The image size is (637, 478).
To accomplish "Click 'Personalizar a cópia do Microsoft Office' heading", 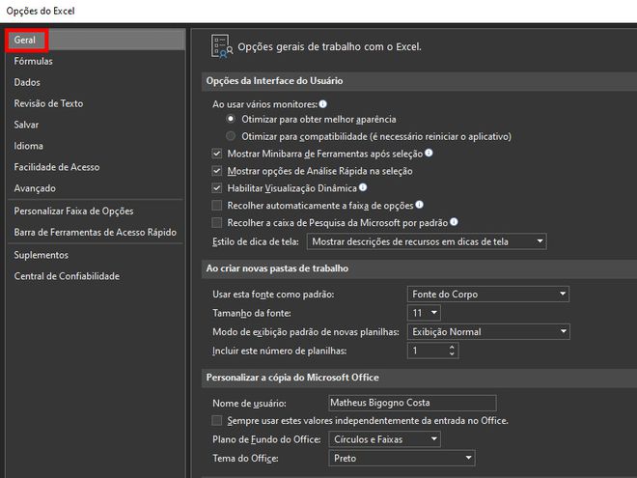I will pos(292,378).
